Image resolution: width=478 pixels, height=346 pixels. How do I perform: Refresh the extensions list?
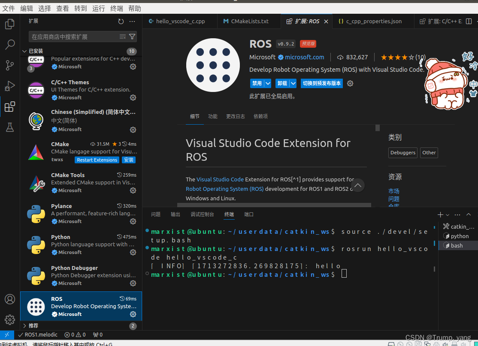(x=121, y=21)
